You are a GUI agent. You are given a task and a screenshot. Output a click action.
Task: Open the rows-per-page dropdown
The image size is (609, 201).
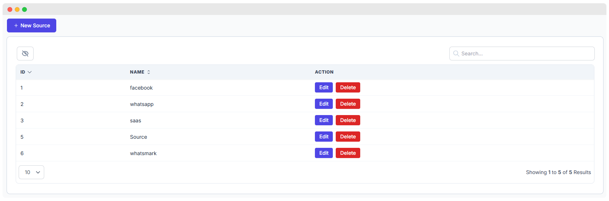coord(31,172)
